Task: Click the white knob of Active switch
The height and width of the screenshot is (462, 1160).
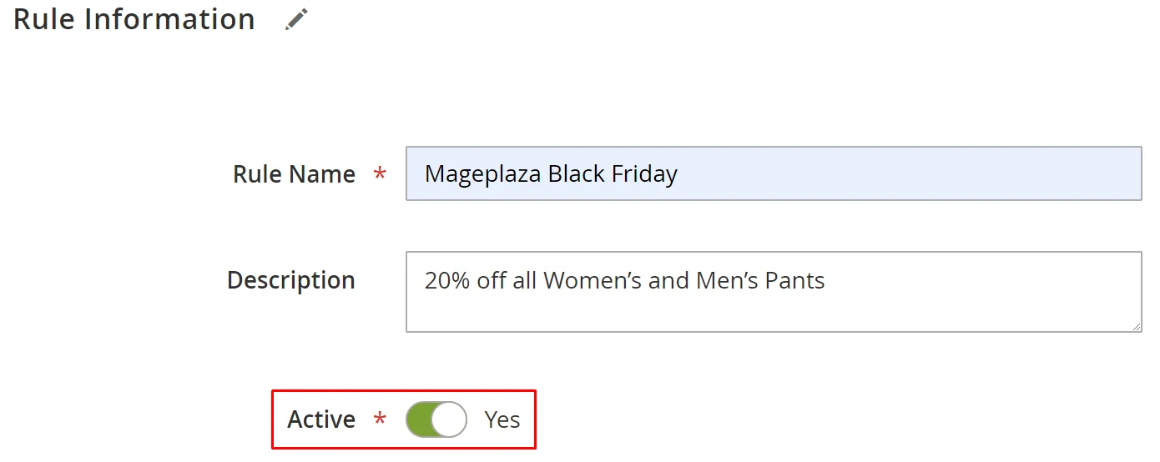Action: pyautogui.click(x=449, y=419)
